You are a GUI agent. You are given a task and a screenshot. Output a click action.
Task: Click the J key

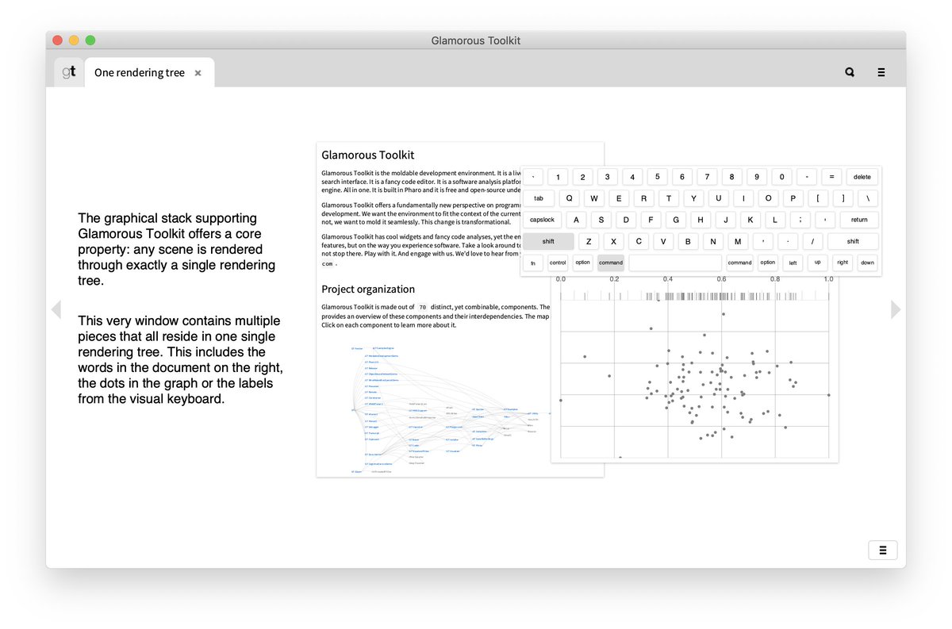point(726,220)
